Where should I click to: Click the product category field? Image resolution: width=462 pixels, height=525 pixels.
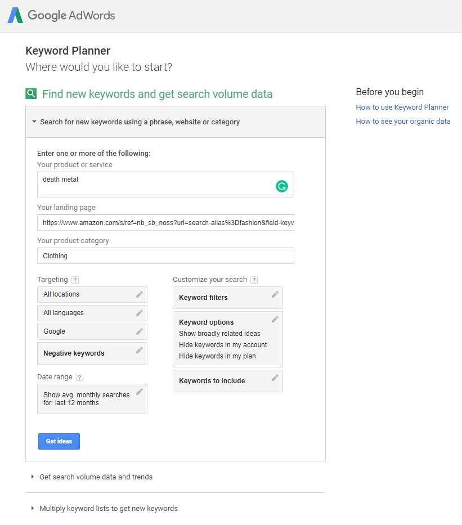(165, 256)
